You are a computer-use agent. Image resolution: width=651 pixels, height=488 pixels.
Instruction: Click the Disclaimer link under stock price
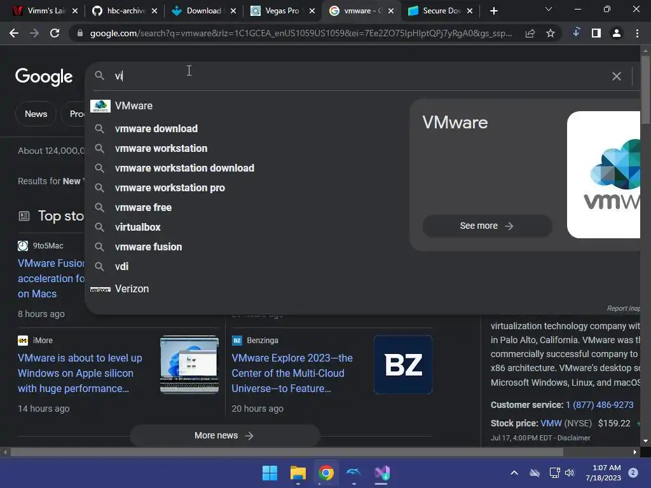tap(574, 438)
